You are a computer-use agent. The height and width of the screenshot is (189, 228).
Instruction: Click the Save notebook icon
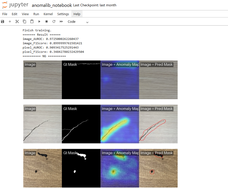click(3, 22)
